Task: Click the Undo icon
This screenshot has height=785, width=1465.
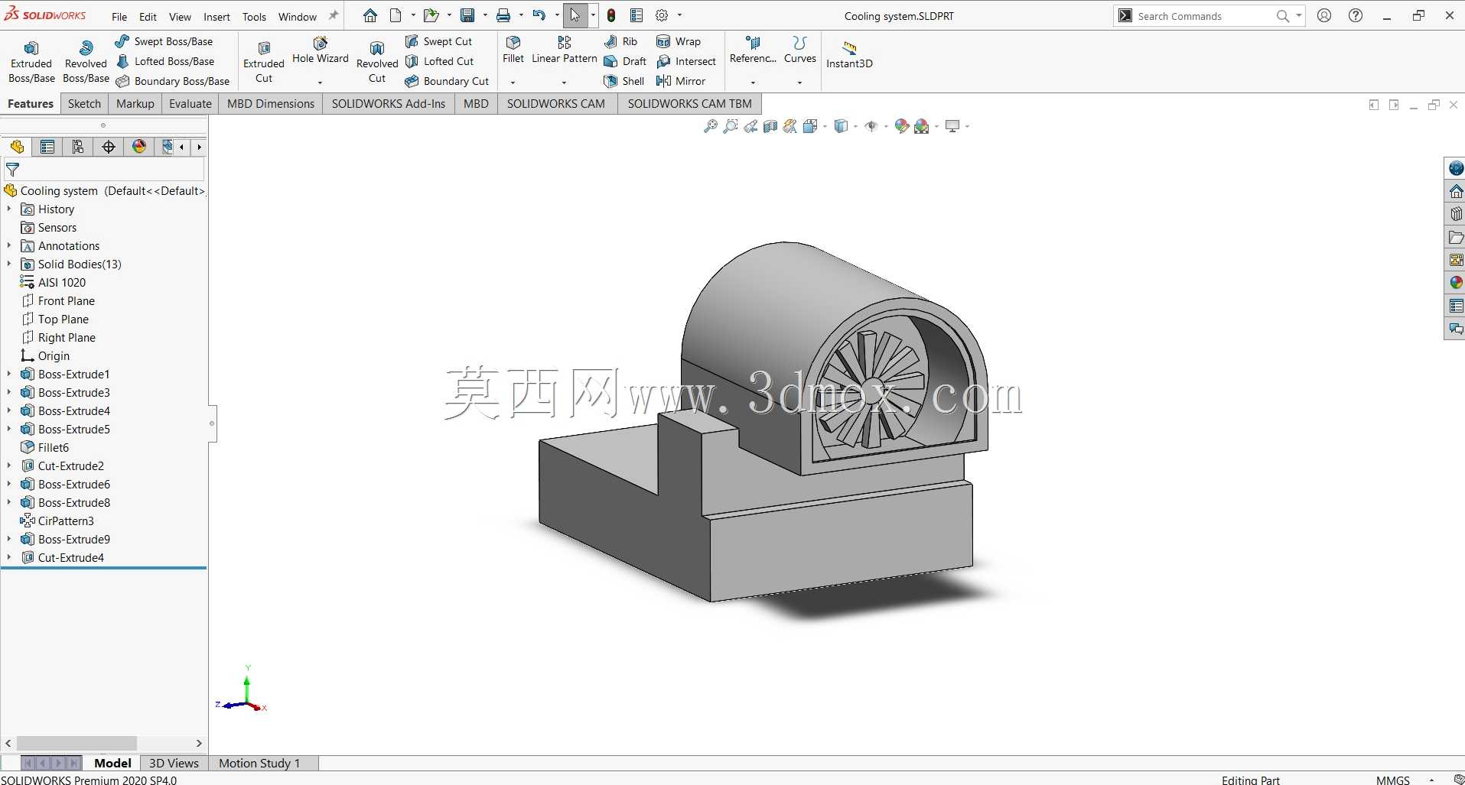Action: (x=539, y=15)
